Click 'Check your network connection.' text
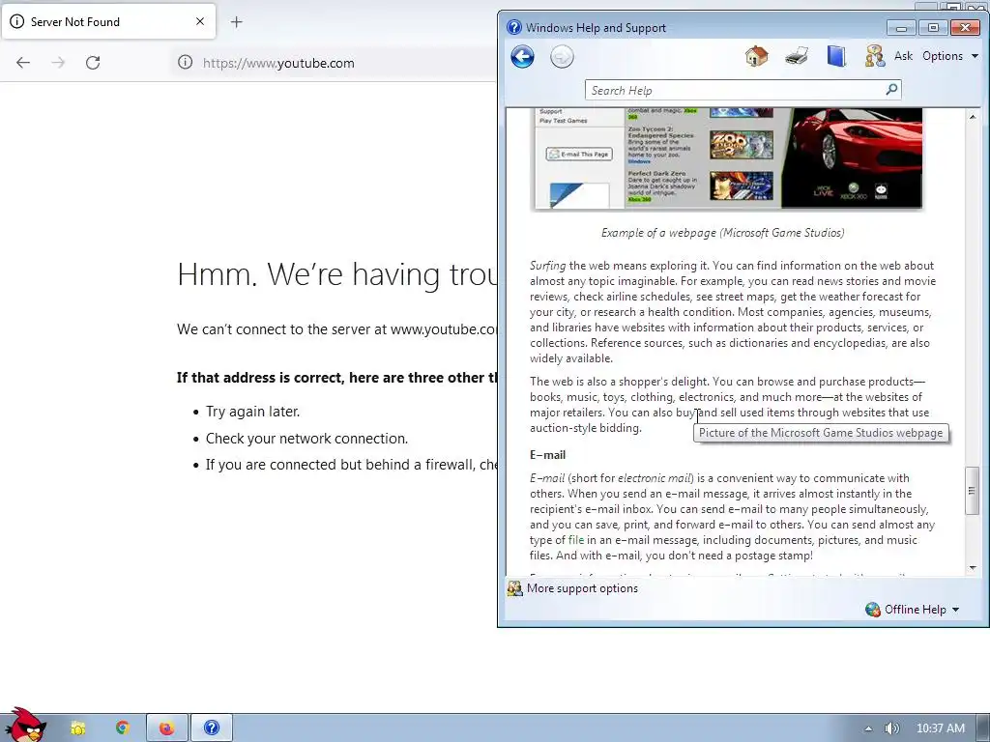This screenshot has height=742, width=990. 306,439
